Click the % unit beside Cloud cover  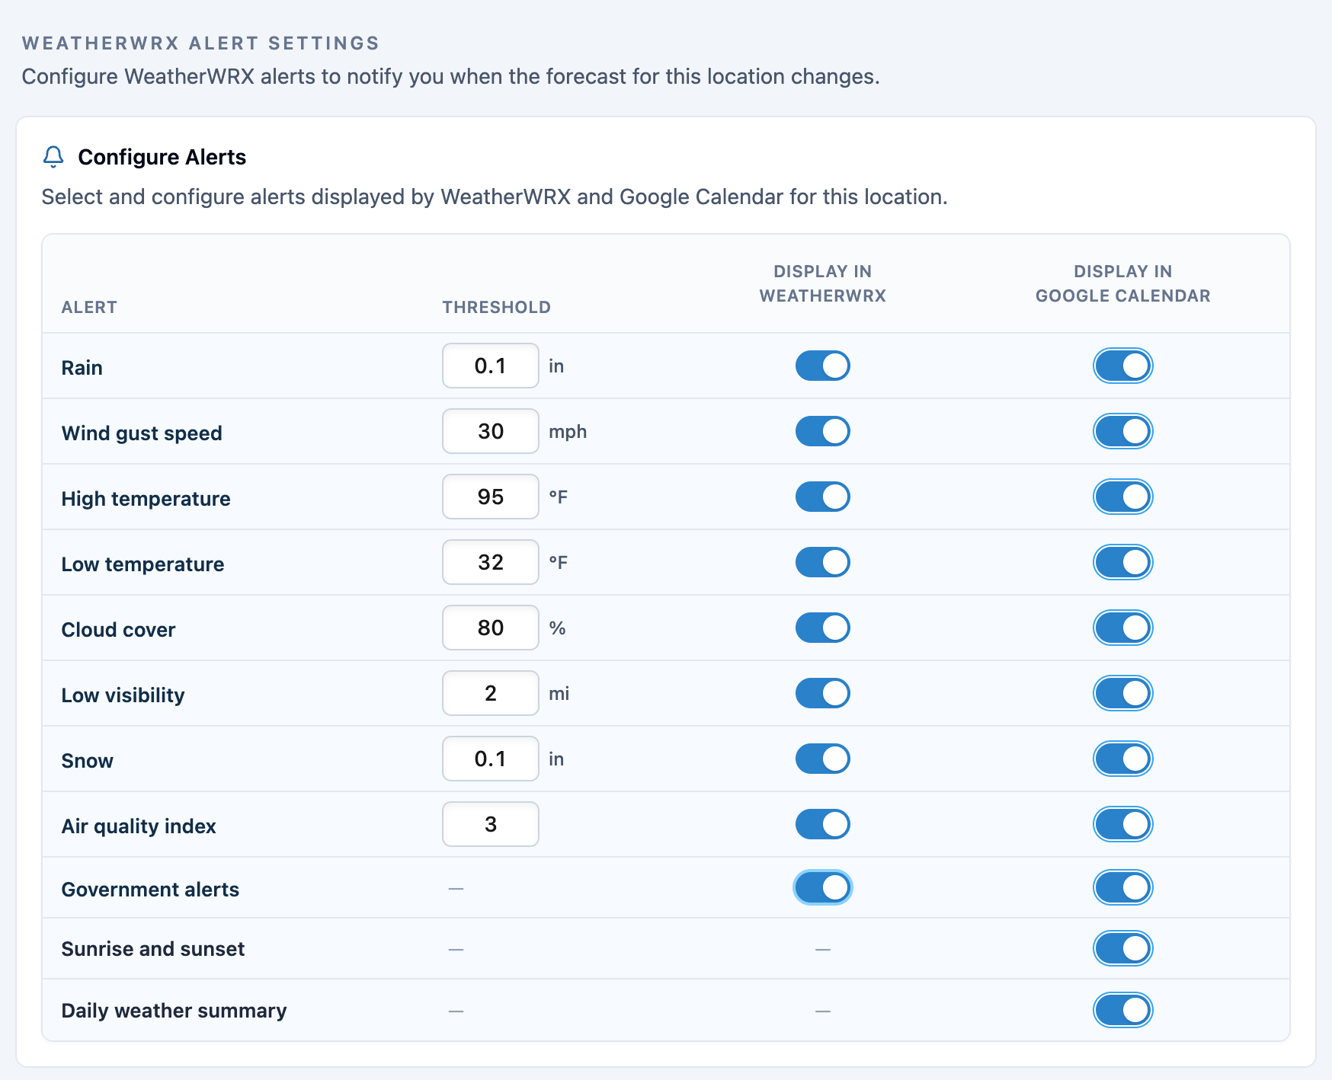[x=557, y=628]
